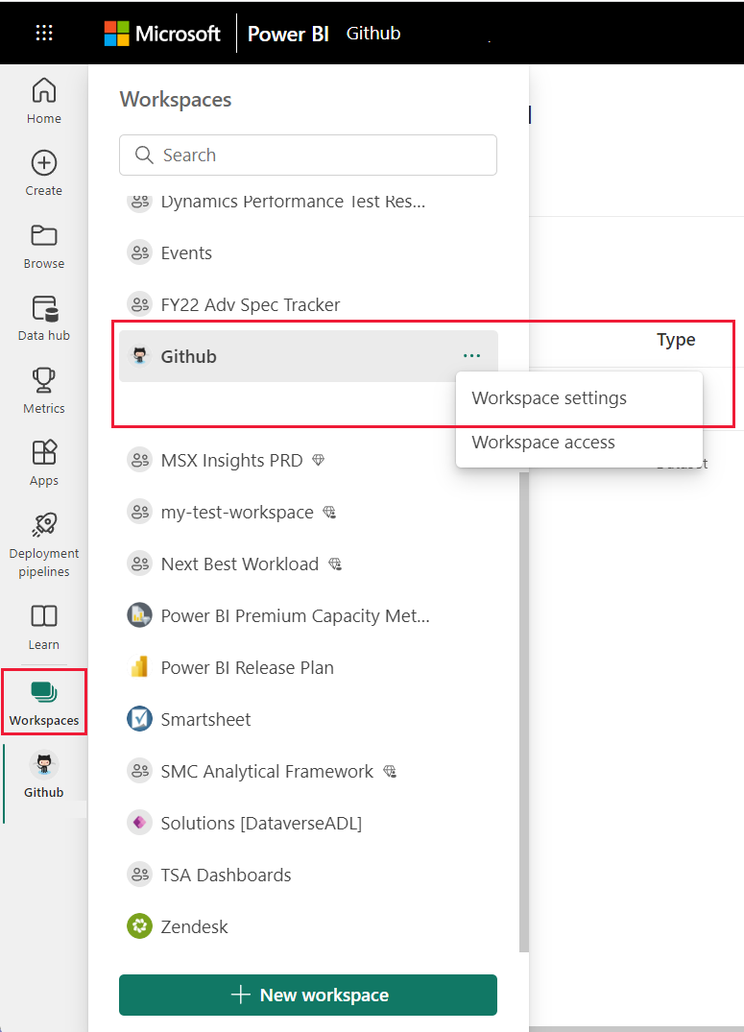Open Apps in the sidebar

[44, 464]
